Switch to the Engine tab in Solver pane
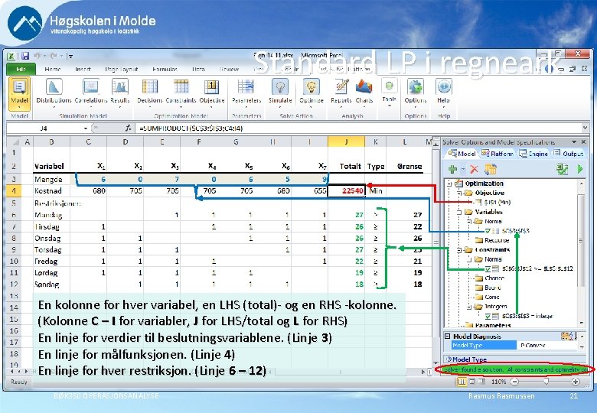The image size is (597, 413). coord(533,154)
